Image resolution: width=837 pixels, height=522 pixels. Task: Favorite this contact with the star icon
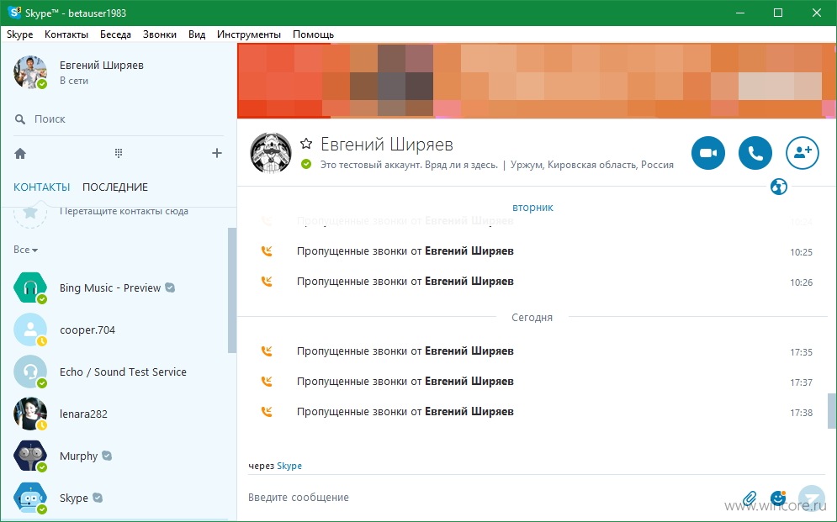[x=306, y=144]
